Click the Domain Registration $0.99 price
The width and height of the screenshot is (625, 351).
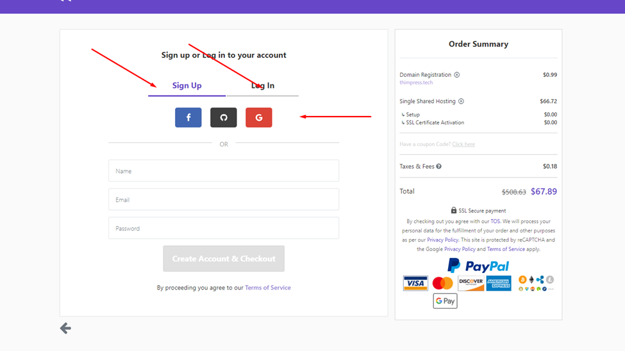tap(550, 75)
